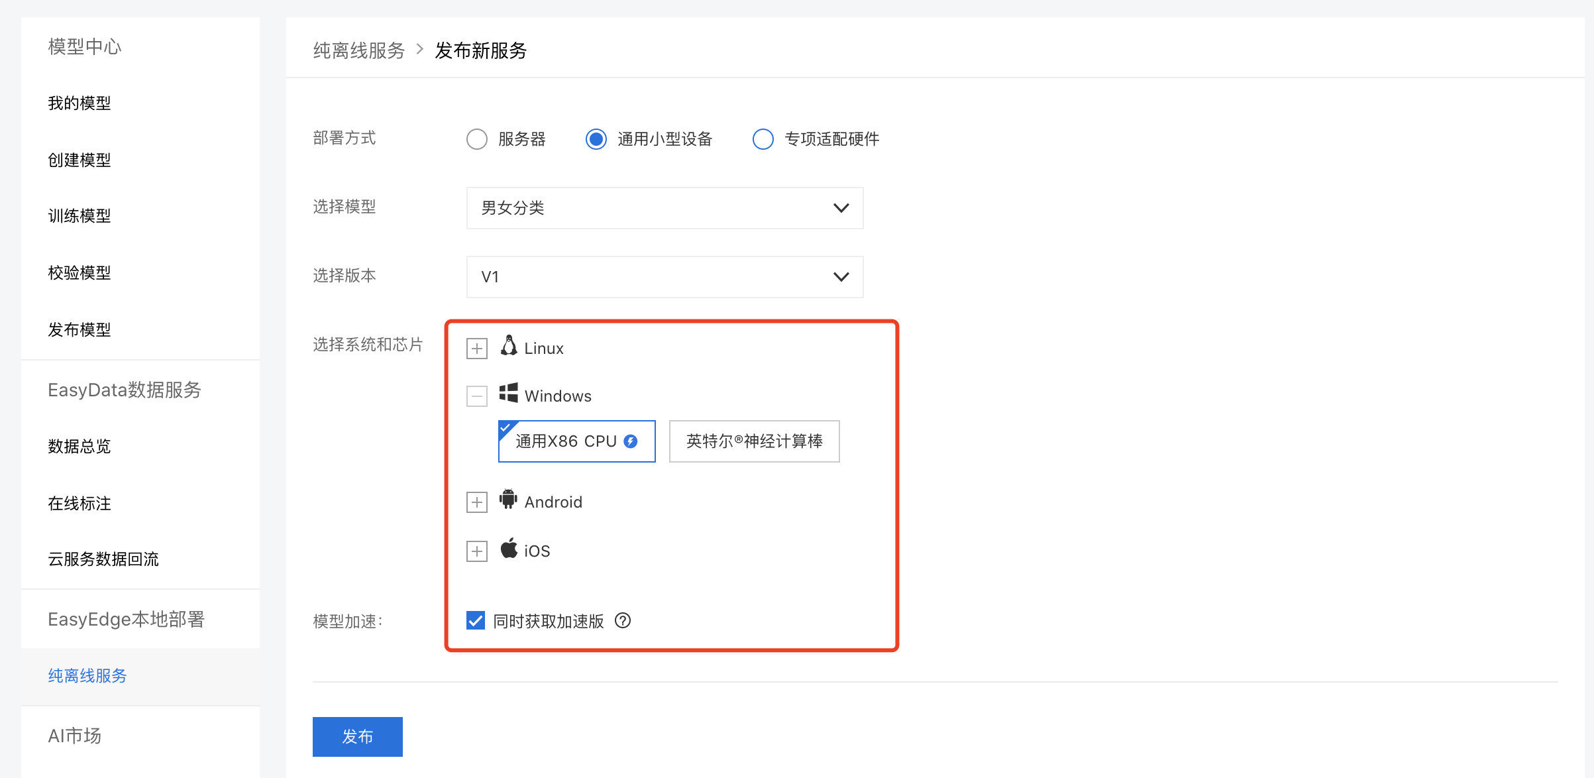Click the Android label text

click(553, 502)
